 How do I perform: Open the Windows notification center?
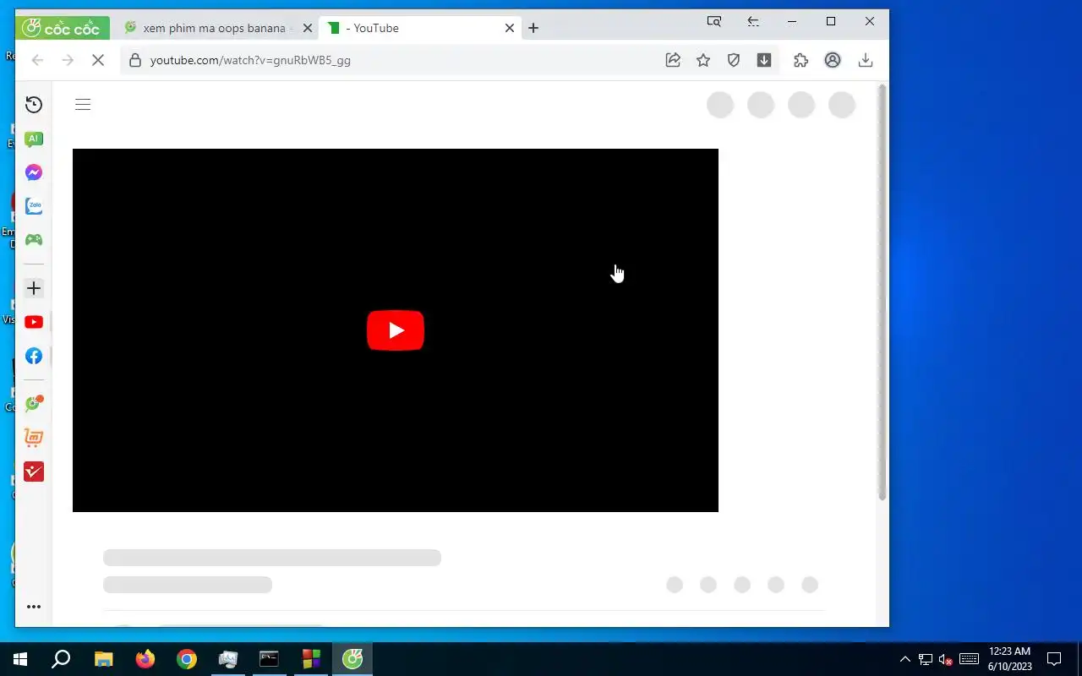point(1054,659)
